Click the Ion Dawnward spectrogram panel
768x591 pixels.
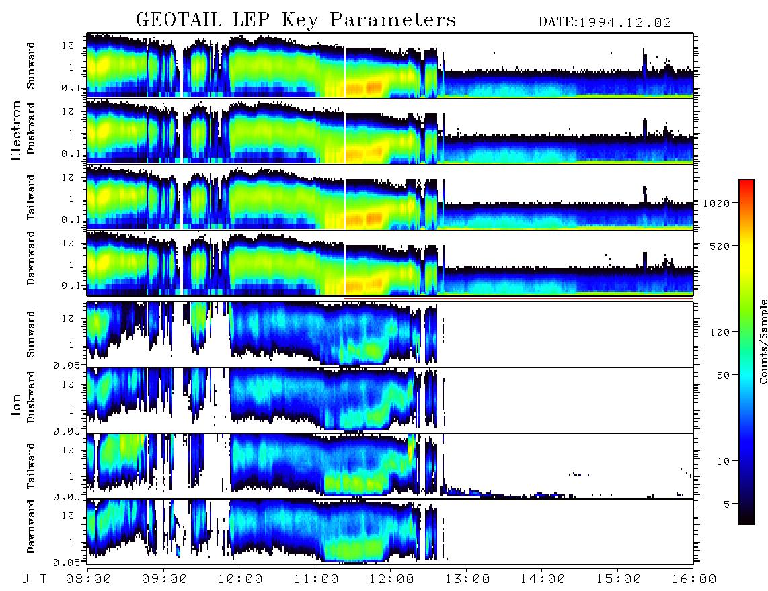[390, 532]
